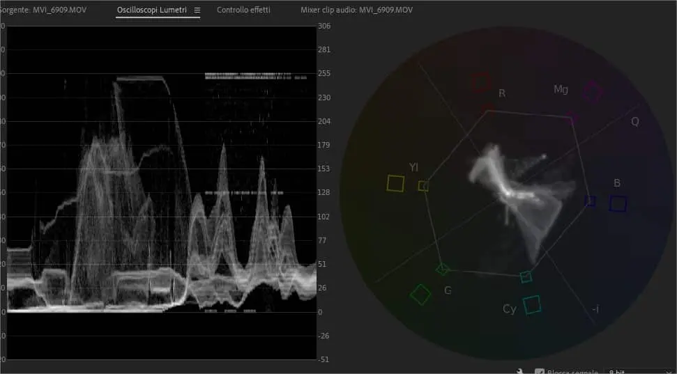This screenshot has height=374, width=677.
Task: Switch to the Sorgente: MVI_6909.MOV tab
Action: click(x=43, y=10)
